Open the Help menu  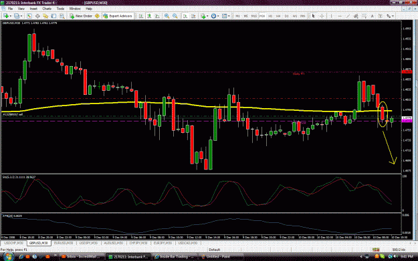click(x=89, y=9)
